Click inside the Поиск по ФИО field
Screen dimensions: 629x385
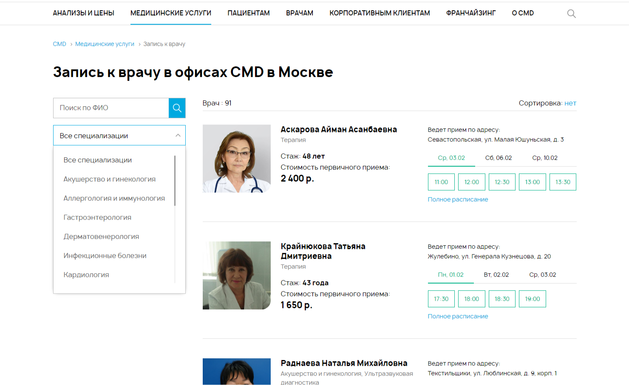(111, 108)
